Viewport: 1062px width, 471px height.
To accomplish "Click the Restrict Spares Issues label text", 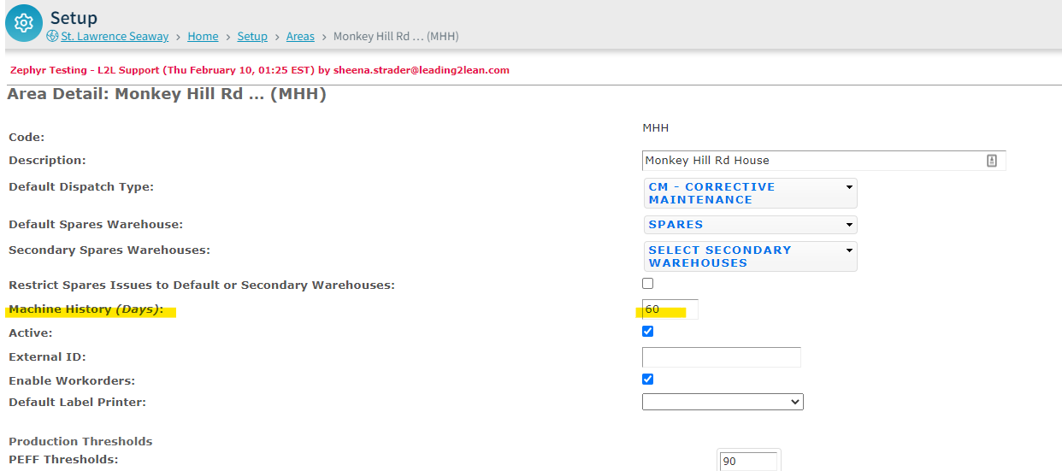I will 202,285.
